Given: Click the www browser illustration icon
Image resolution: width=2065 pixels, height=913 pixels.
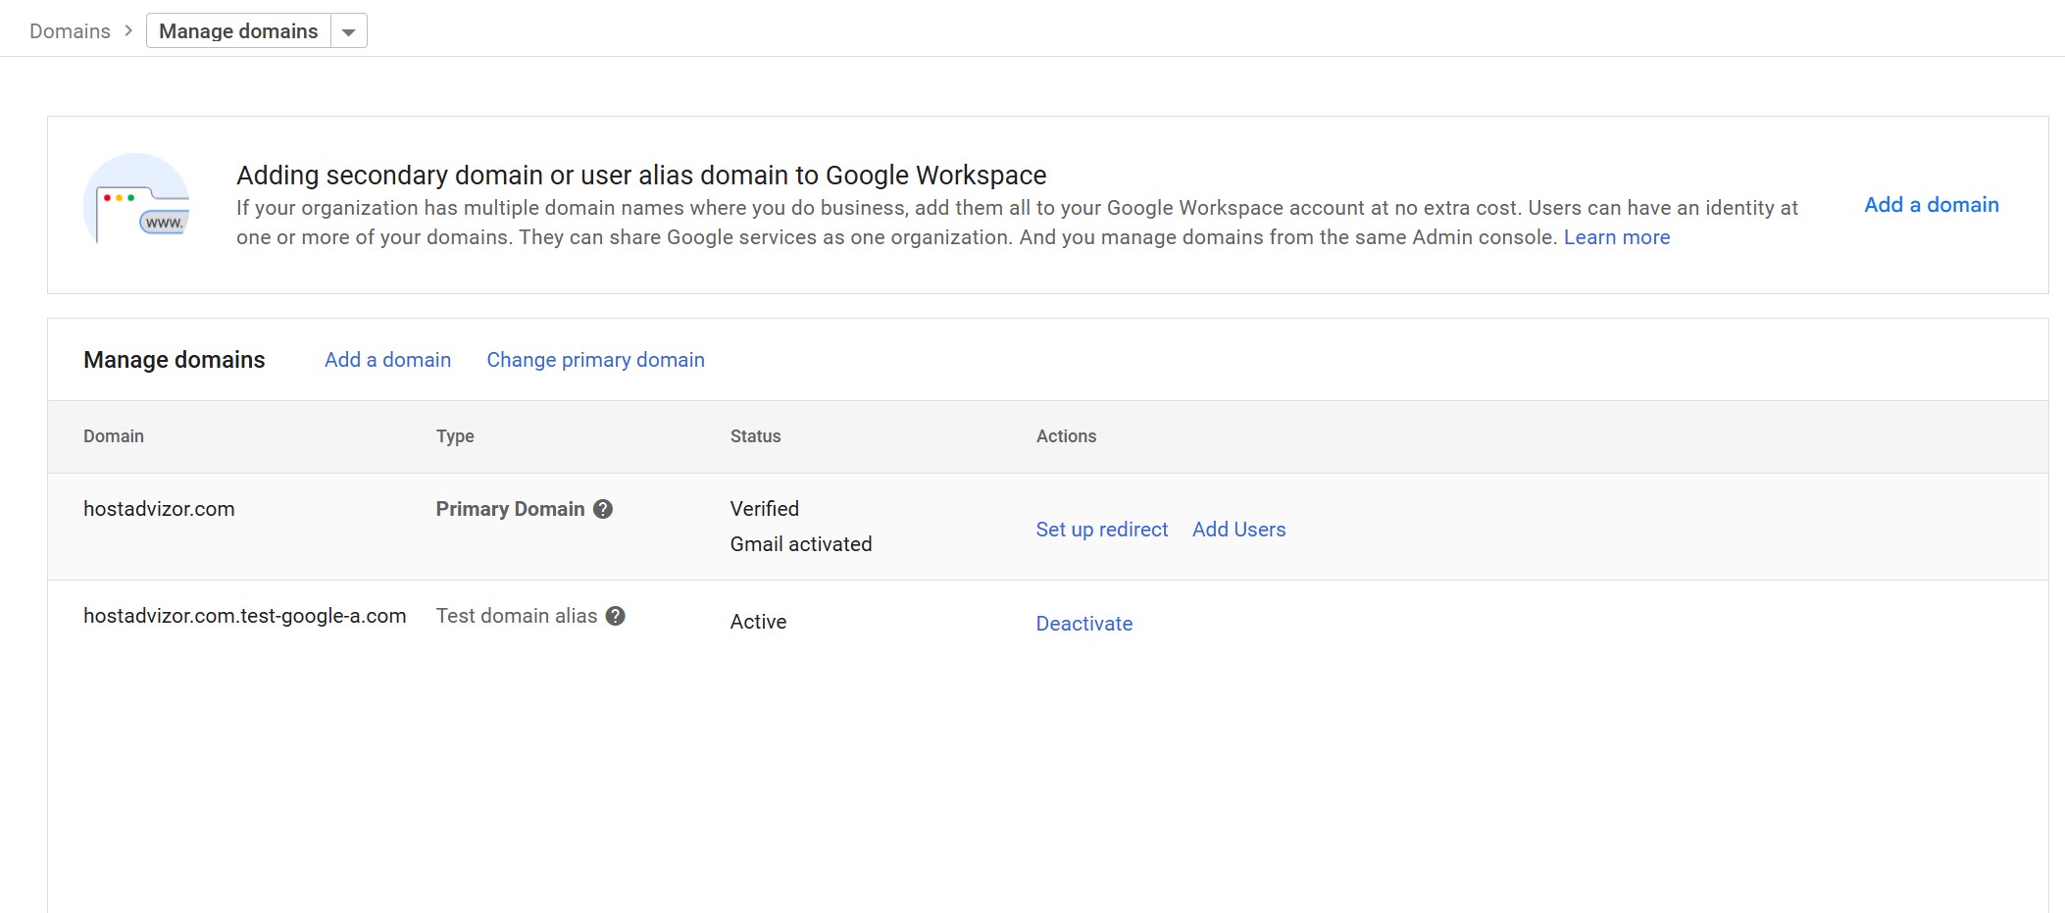Looking at the screenshot, I should tap(137, 205).
